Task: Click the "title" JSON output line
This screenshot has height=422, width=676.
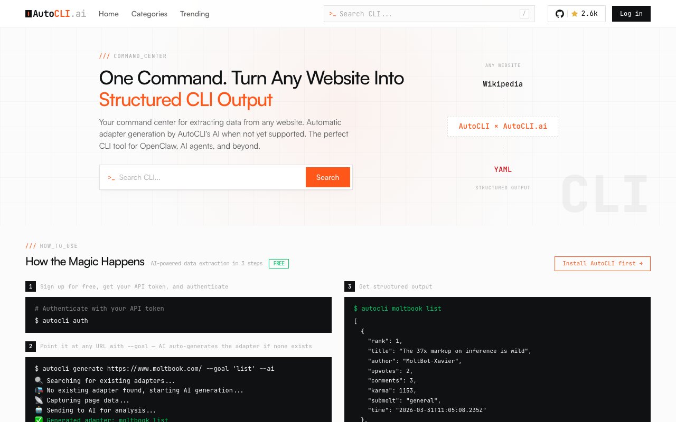Action: click(x=450, y=351)
